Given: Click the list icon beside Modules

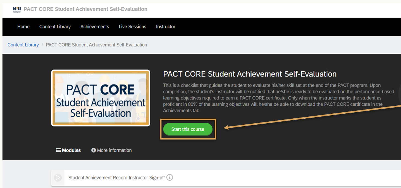Looking at the screenshot, I should coord(58,150).
